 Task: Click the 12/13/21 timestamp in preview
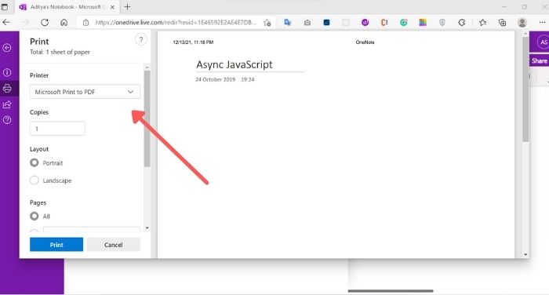click(x=193, y=42)
